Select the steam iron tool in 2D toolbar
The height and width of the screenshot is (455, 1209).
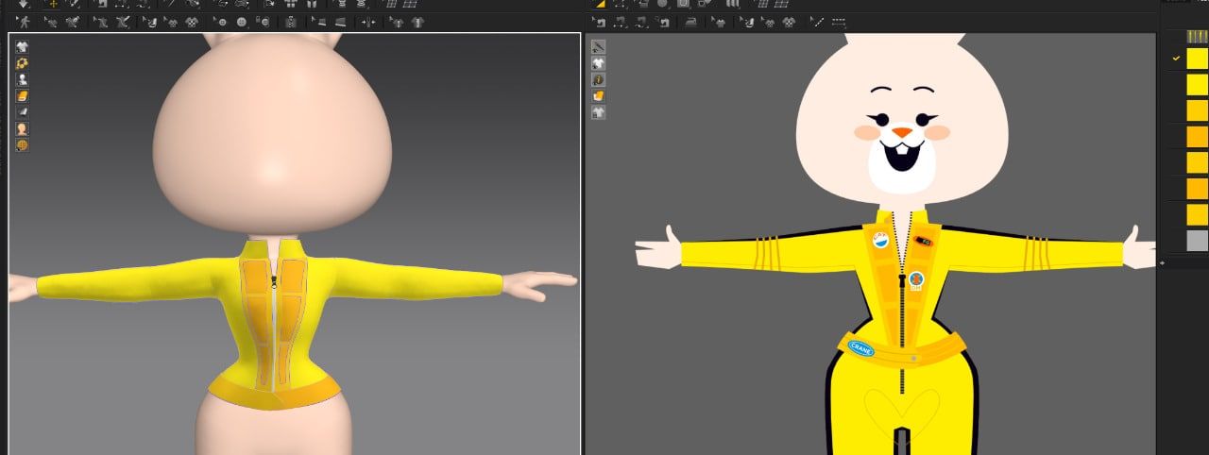[x=690, y=22]
